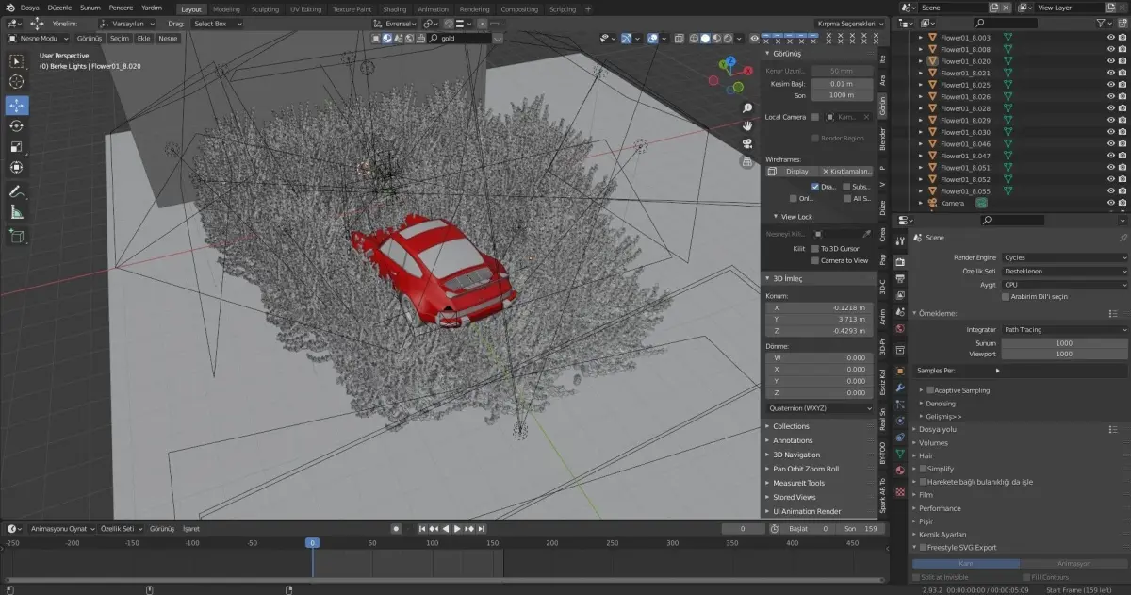Enable Adaptive Sampling checkbox
This screenshot has height=595, width=1131.
pos(930,390)
